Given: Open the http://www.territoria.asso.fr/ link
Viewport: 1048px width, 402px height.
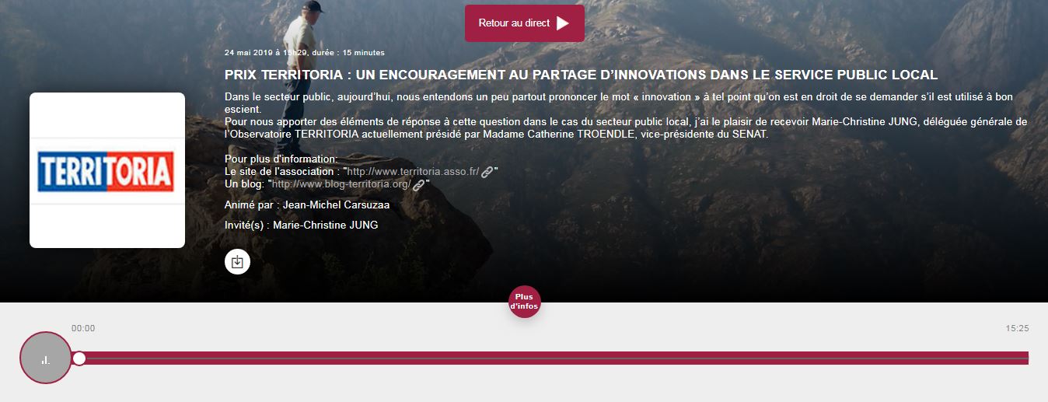Looking at the screenshot, I should (413, 172).
